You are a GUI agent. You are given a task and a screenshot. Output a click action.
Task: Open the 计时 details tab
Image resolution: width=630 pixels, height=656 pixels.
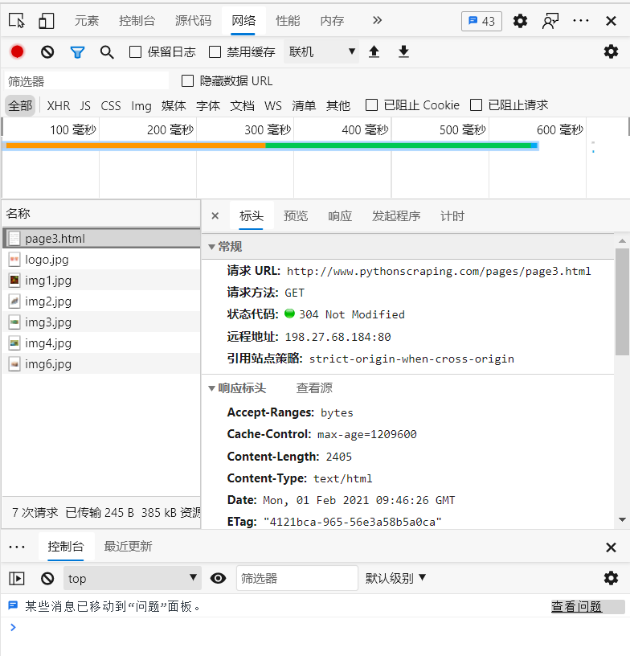point(452,216)
